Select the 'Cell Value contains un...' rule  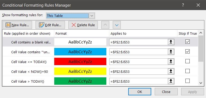pyautogui.click(x=30, y=52)
